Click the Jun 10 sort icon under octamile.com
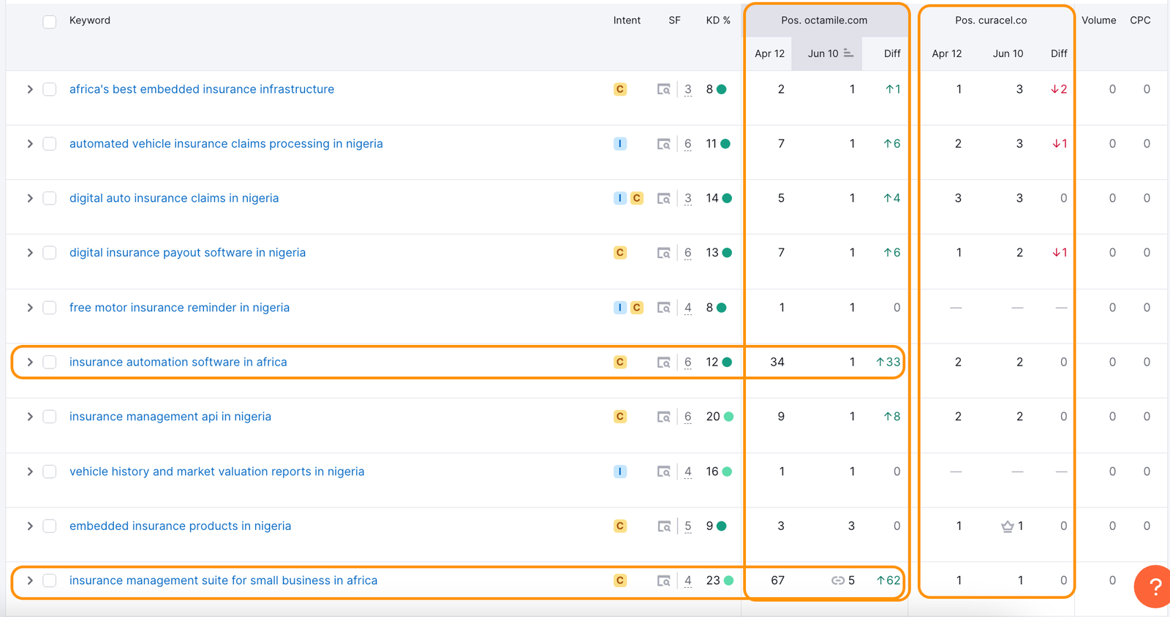Screen dimensions: 1170x617 click(x=848, y=53)
